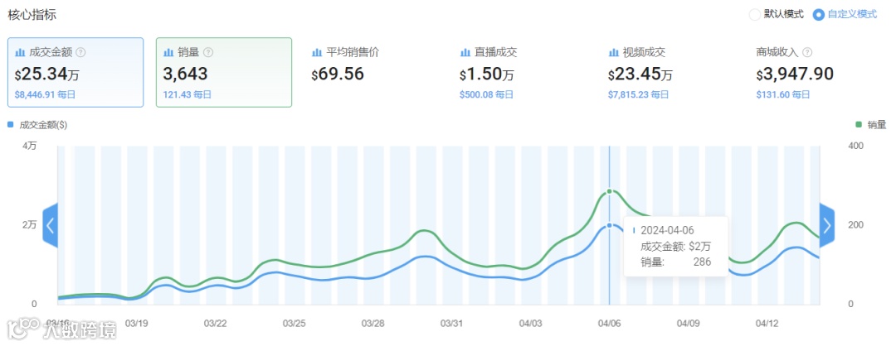The width and height of the screenshot is (896, 346).
Task: Click bar chart icon on 直播成交 card
Action: [x=465, y=52]
